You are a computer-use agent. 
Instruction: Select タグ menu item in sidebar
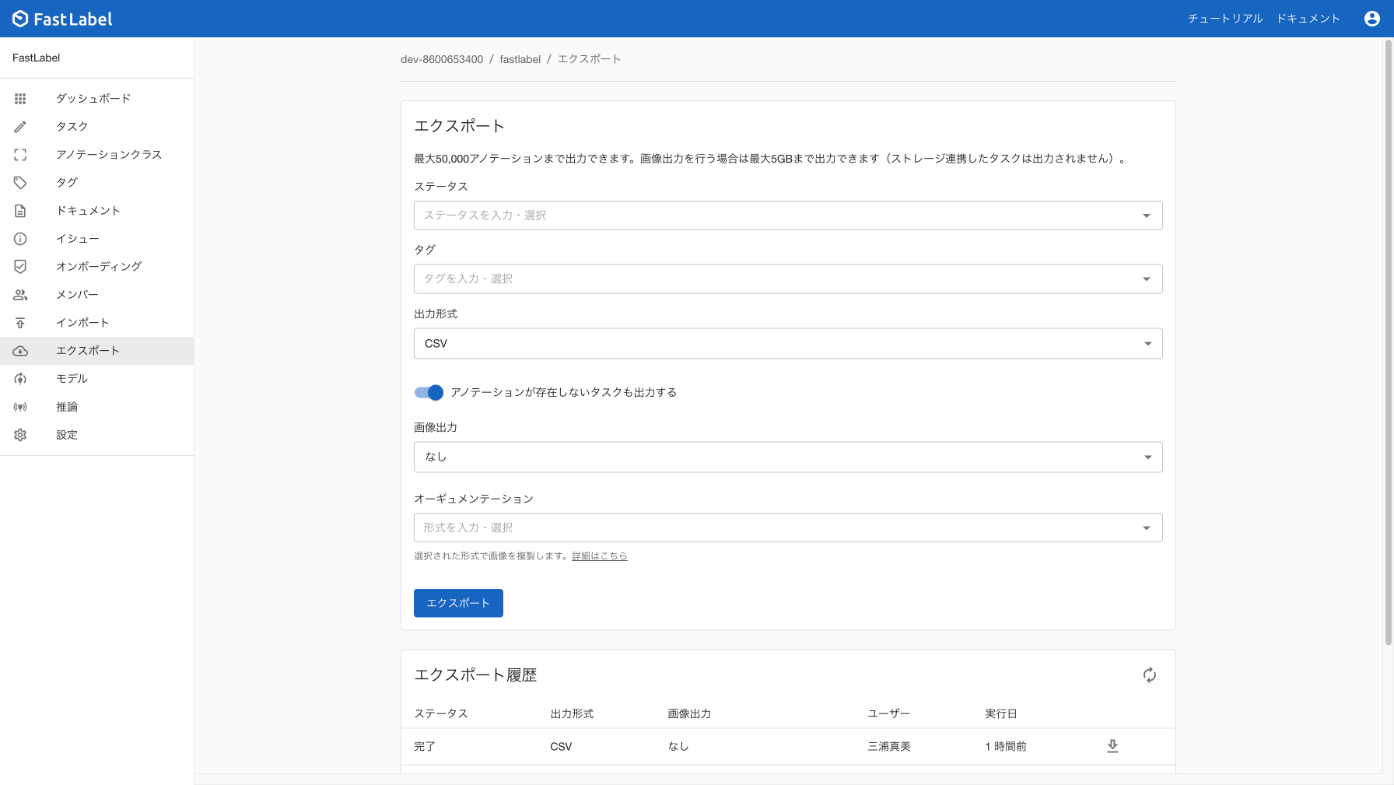pos(67,183)
